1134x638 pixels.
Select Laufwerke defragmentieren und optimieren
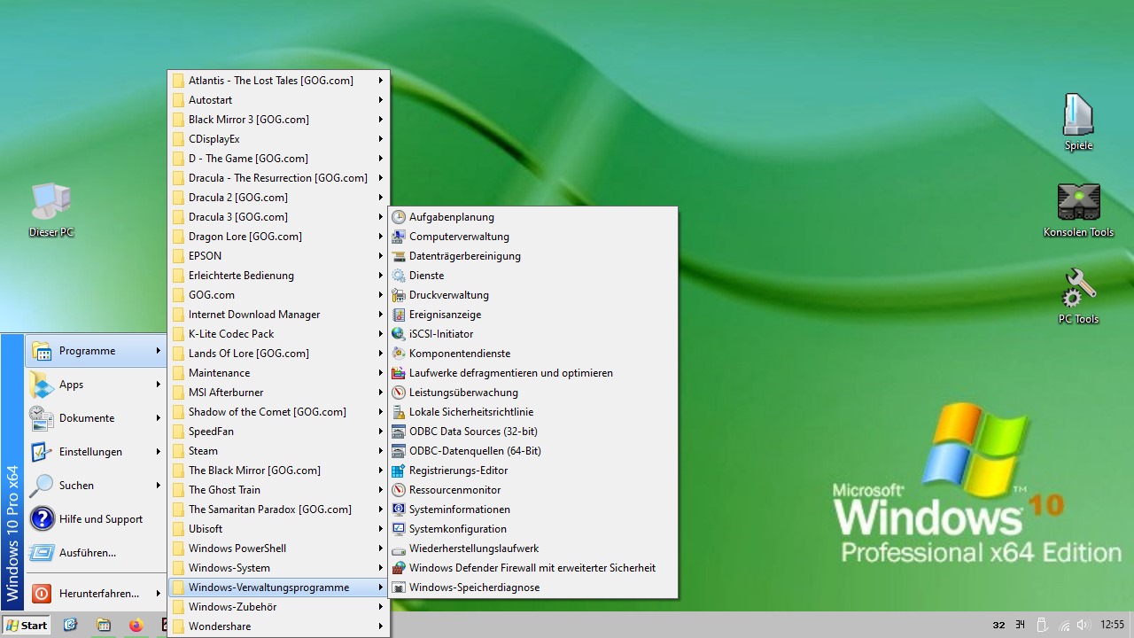point(533,373)
